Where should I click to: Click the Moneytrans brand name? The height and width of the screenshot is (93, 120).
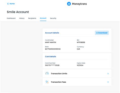pyautogui.click(x=79, y=4)
